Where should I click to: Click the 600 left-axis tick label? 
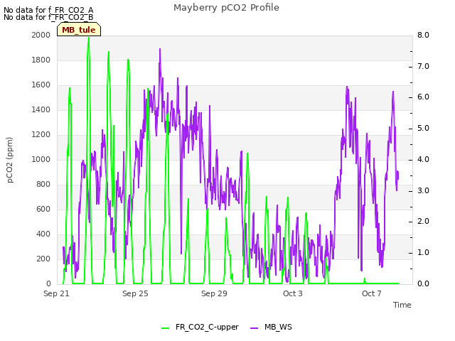43,209
